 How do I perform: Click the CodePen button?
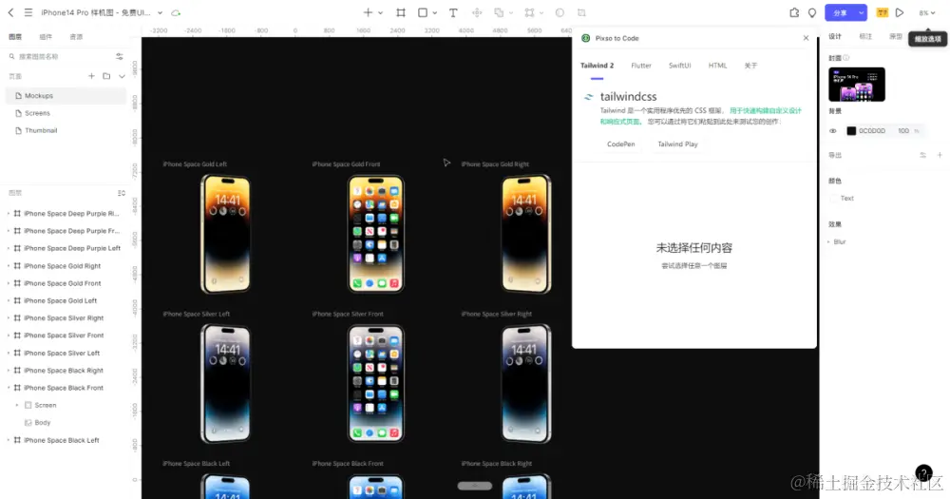pyautogui.click(x=621, y=144)
